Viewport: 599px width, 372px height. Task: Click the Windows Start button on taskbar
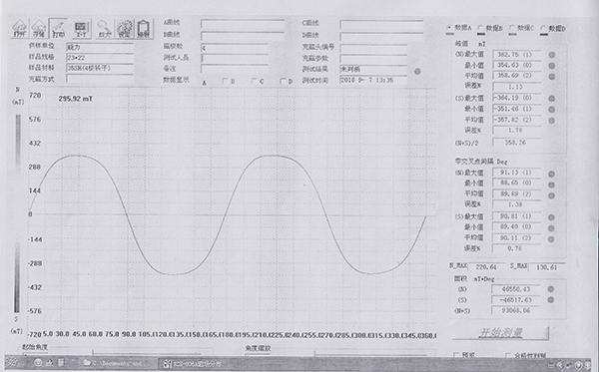coord(13,362)
